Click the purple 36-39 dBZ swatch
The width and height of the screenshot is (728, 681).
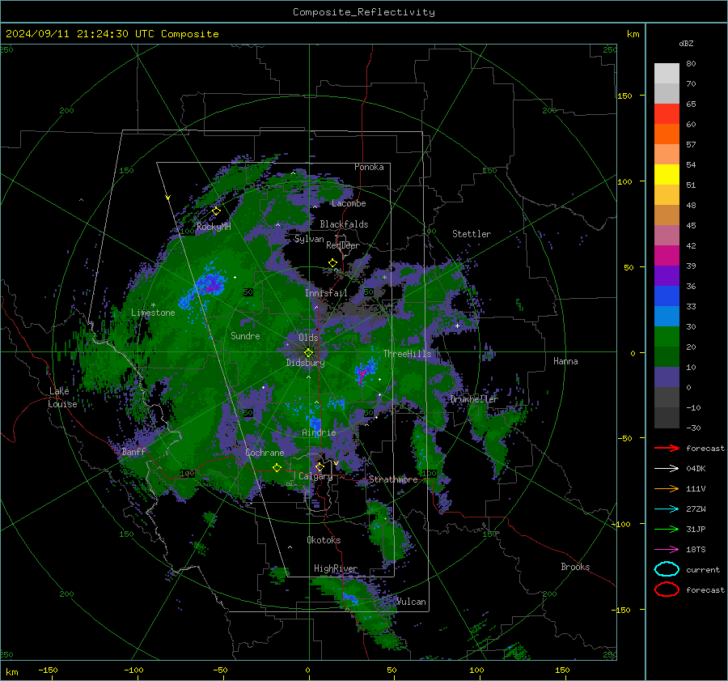coord(667,276)
